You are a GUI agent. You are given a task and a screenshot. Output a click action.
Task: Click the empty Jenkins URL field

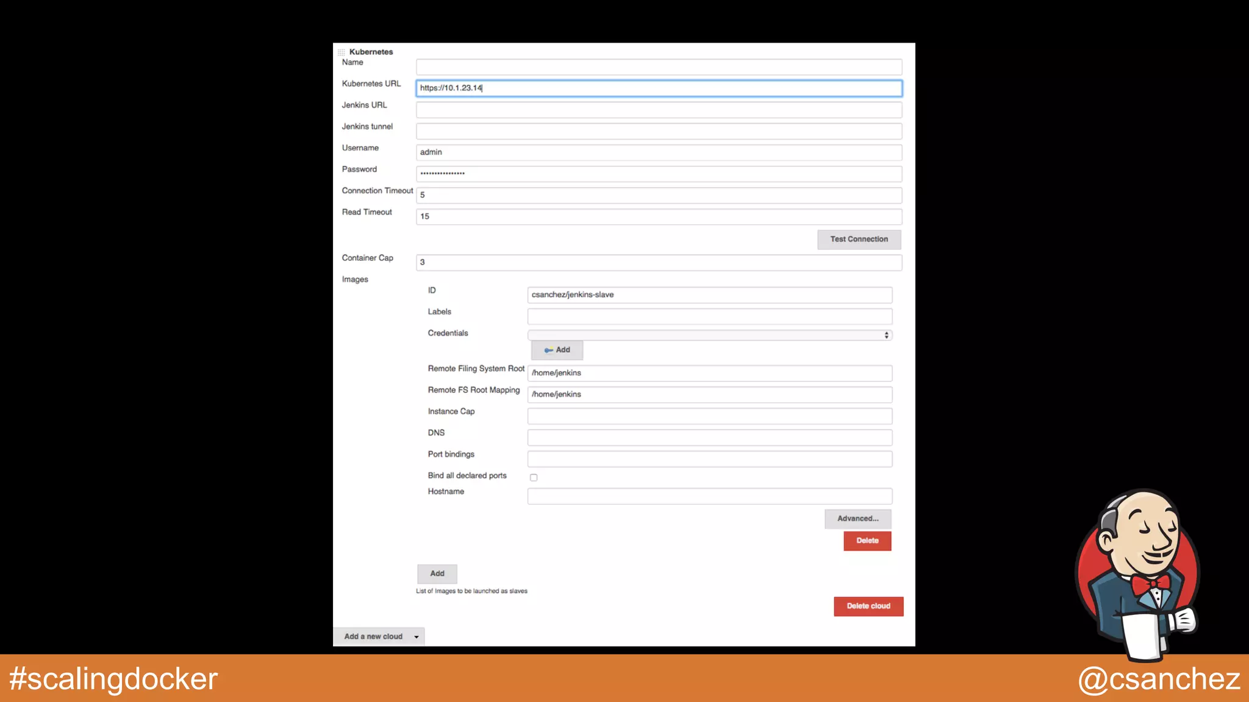coord(659,110)
